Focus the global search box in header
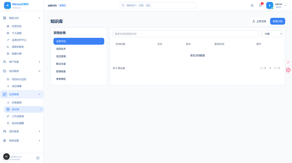 (158, 6)
